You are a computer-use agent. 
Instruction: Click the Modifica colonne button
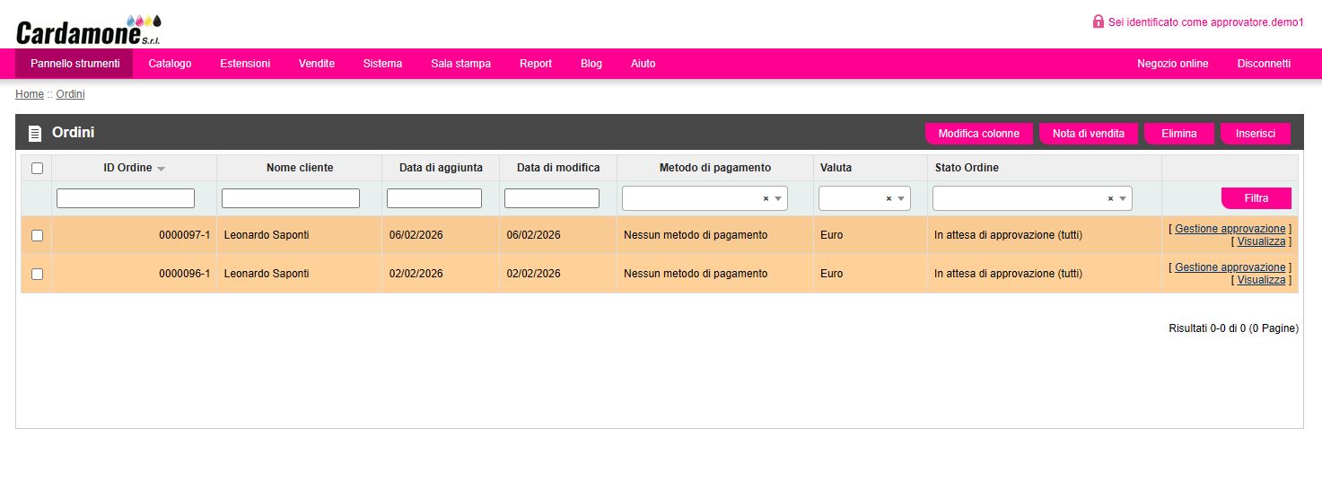click(978, 134)
